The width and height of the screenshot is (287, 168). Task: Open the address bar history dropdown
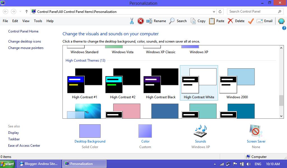214,12
